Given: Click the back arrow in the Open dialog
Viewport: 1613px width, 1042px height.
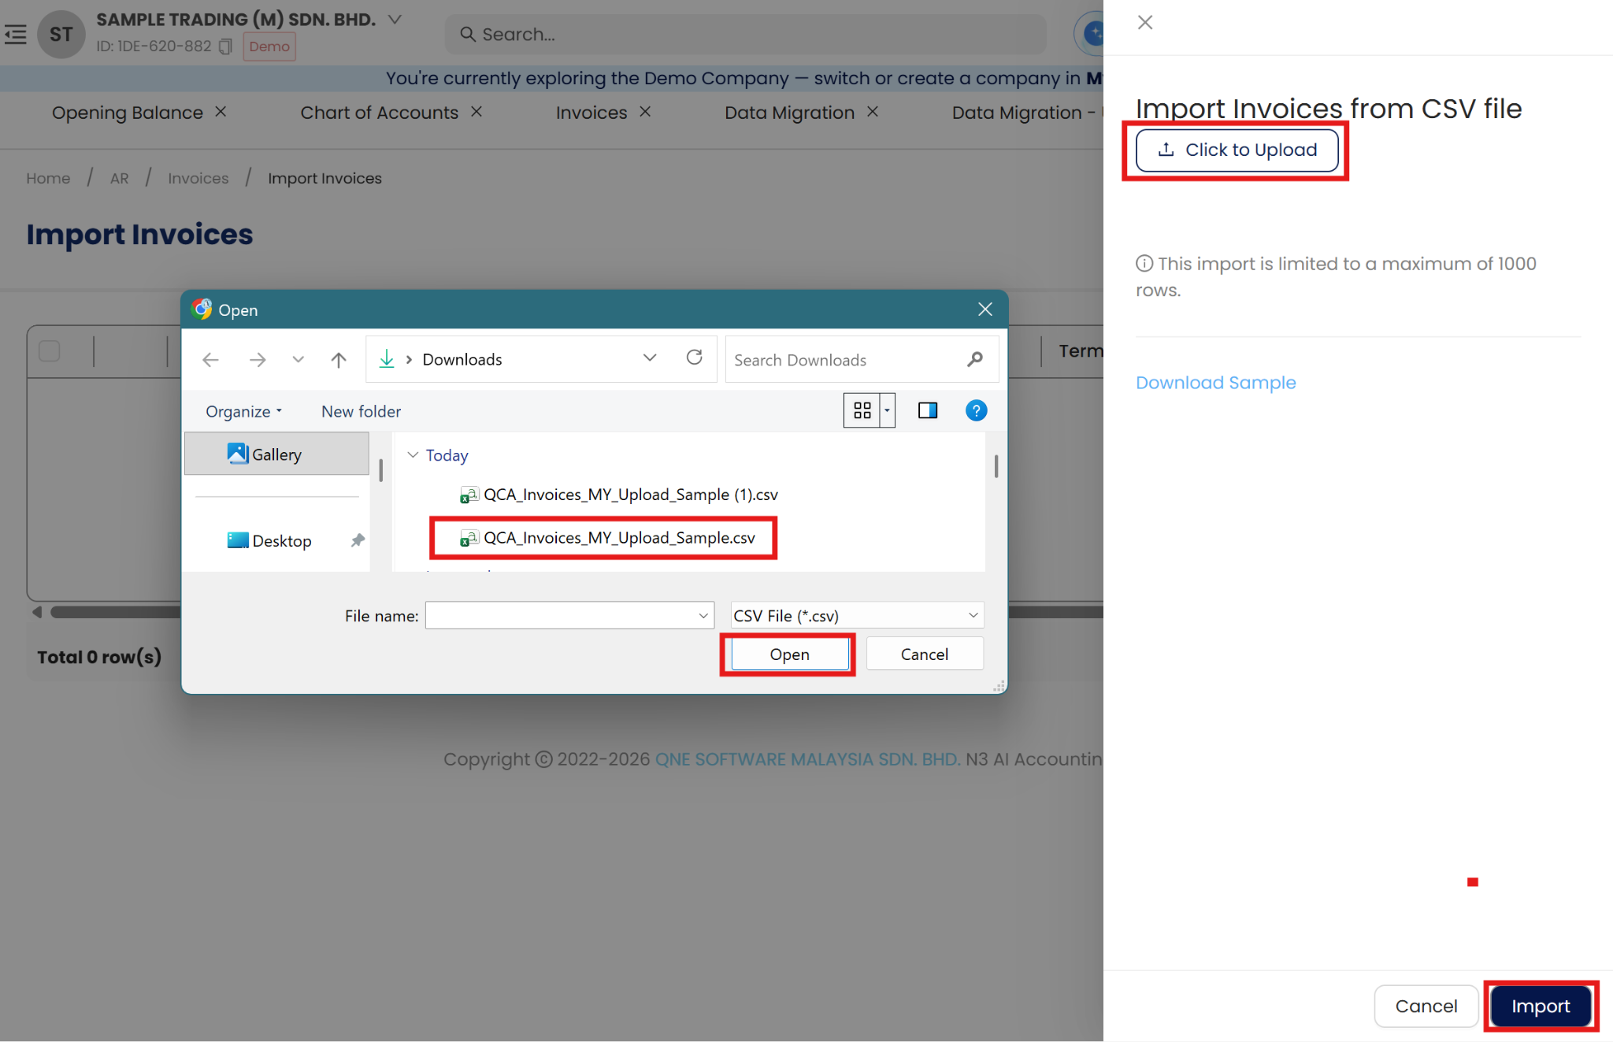Looking at the screenshot, I should (x=210, y=360).
